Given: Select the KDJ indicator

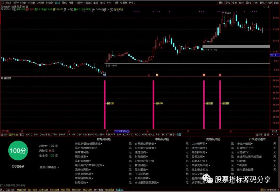Looking at the screenshot, I should coord(125,135).
